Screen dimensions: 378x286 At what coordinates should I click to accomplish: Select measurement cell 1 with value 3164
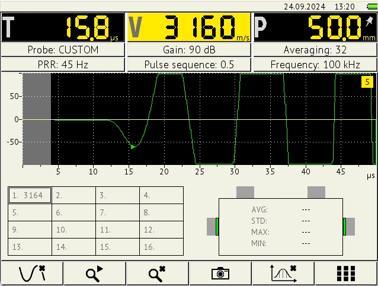[x=30, y=194]
